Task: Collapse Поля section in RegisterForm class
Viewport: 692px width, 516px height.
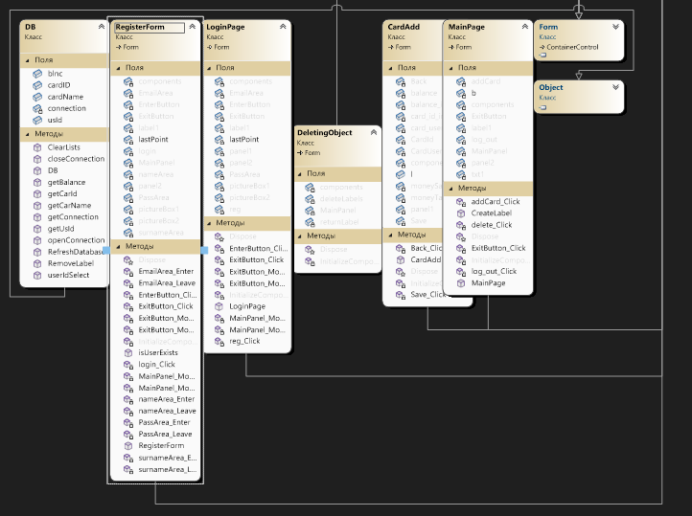Action: pos(118,68)
